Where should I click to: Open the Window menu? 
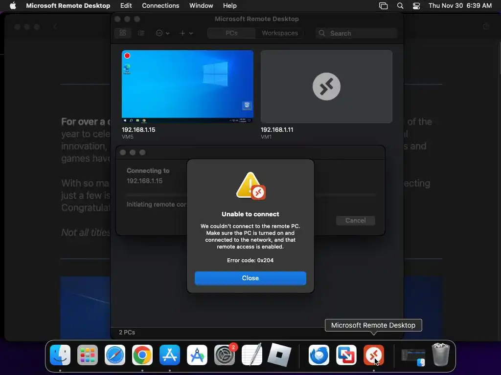(201, 6)
